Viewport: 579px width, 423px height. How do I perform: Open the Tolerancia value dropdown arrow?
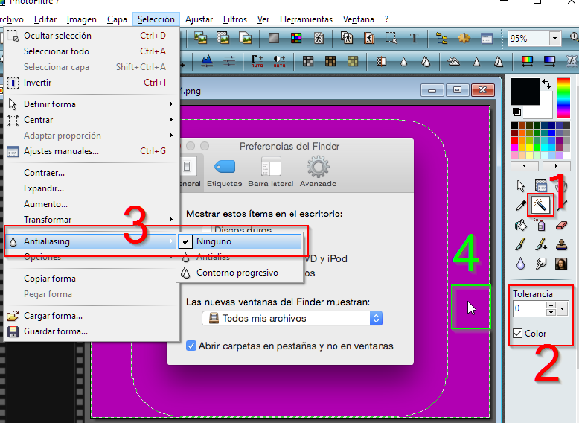563,308
